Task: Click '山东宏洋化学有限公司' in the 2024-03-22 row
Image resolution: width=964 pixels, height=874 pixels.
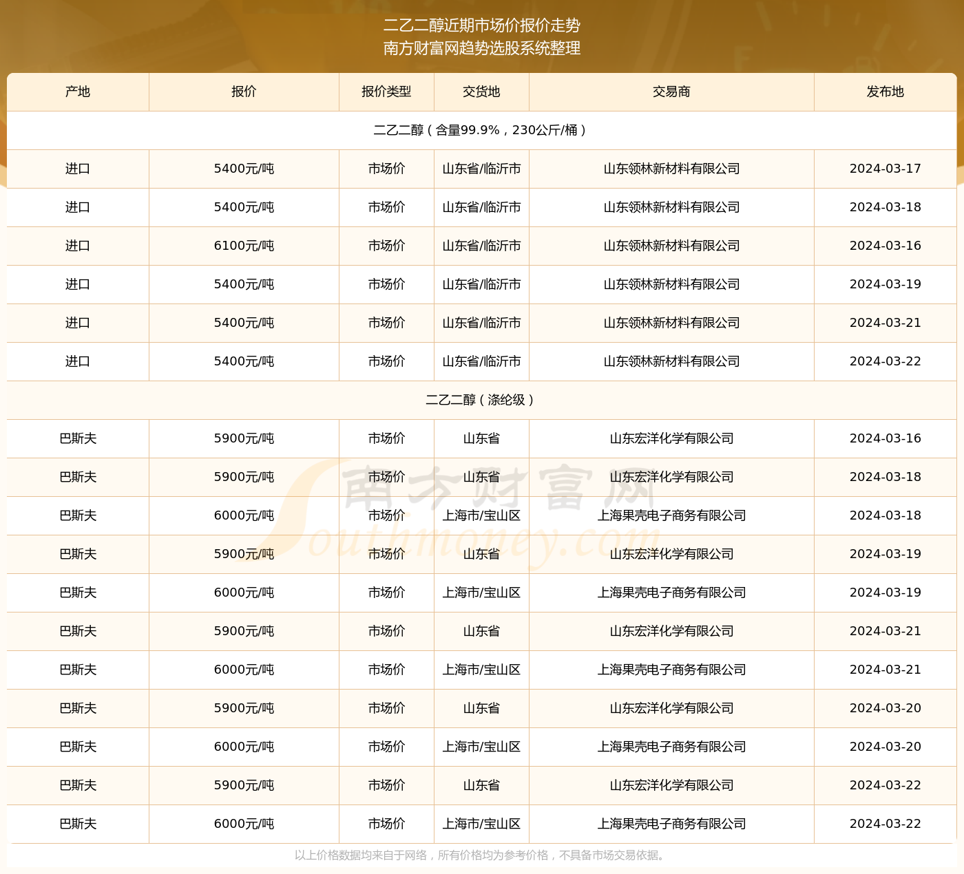Action: (671, 785)
